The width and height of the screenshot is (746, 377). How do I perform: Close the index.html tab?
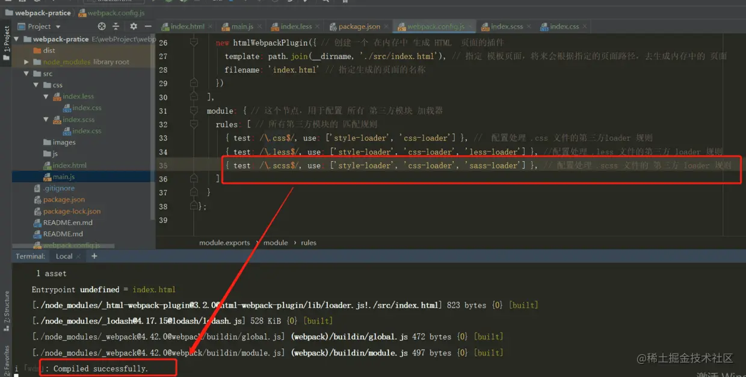tap(211, 27)
